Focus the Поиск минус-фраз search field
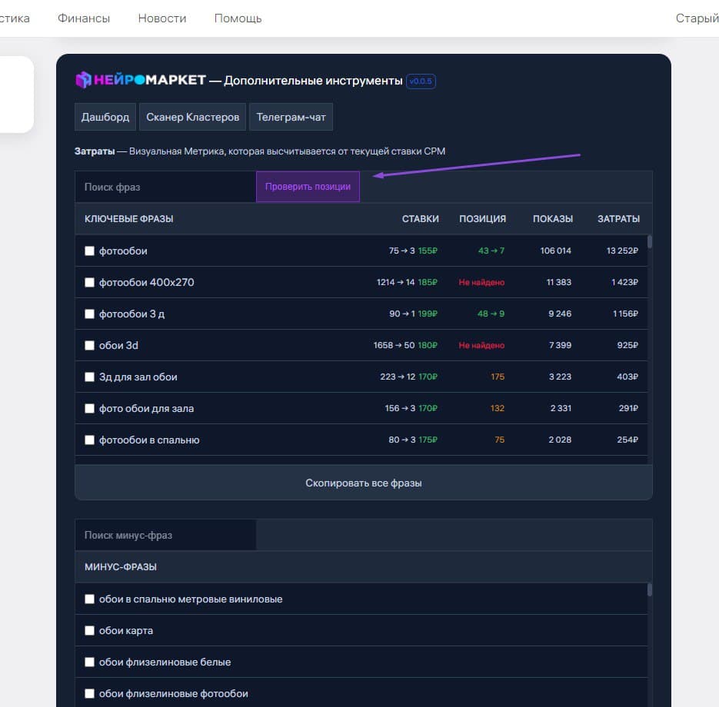This screenshot has width=719, height=707. coord(165,535)
